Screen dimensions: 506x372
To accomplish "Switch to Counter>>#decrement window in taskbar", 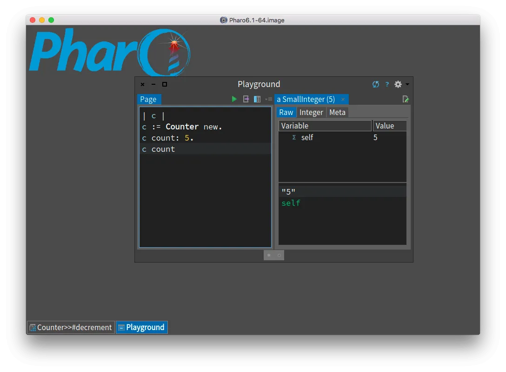I will tap(71, 327).
